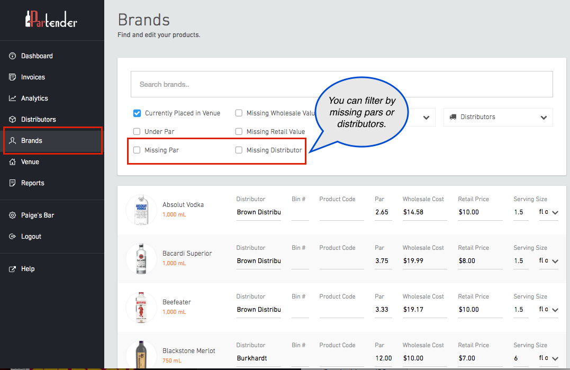Screen dimensions: 570x370
Task: Enable the Under Par filter
Action: click(137, 131)
